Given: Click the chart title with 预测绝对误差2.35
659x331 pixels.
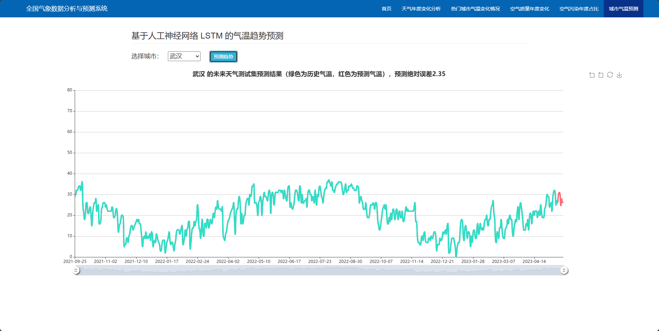Looking at the screenshot, I should click(x=319, y=74).
